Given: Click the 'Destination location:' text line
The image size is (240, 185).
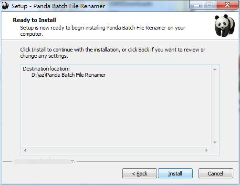Looking at the screenshot, I should pos(46,69).
